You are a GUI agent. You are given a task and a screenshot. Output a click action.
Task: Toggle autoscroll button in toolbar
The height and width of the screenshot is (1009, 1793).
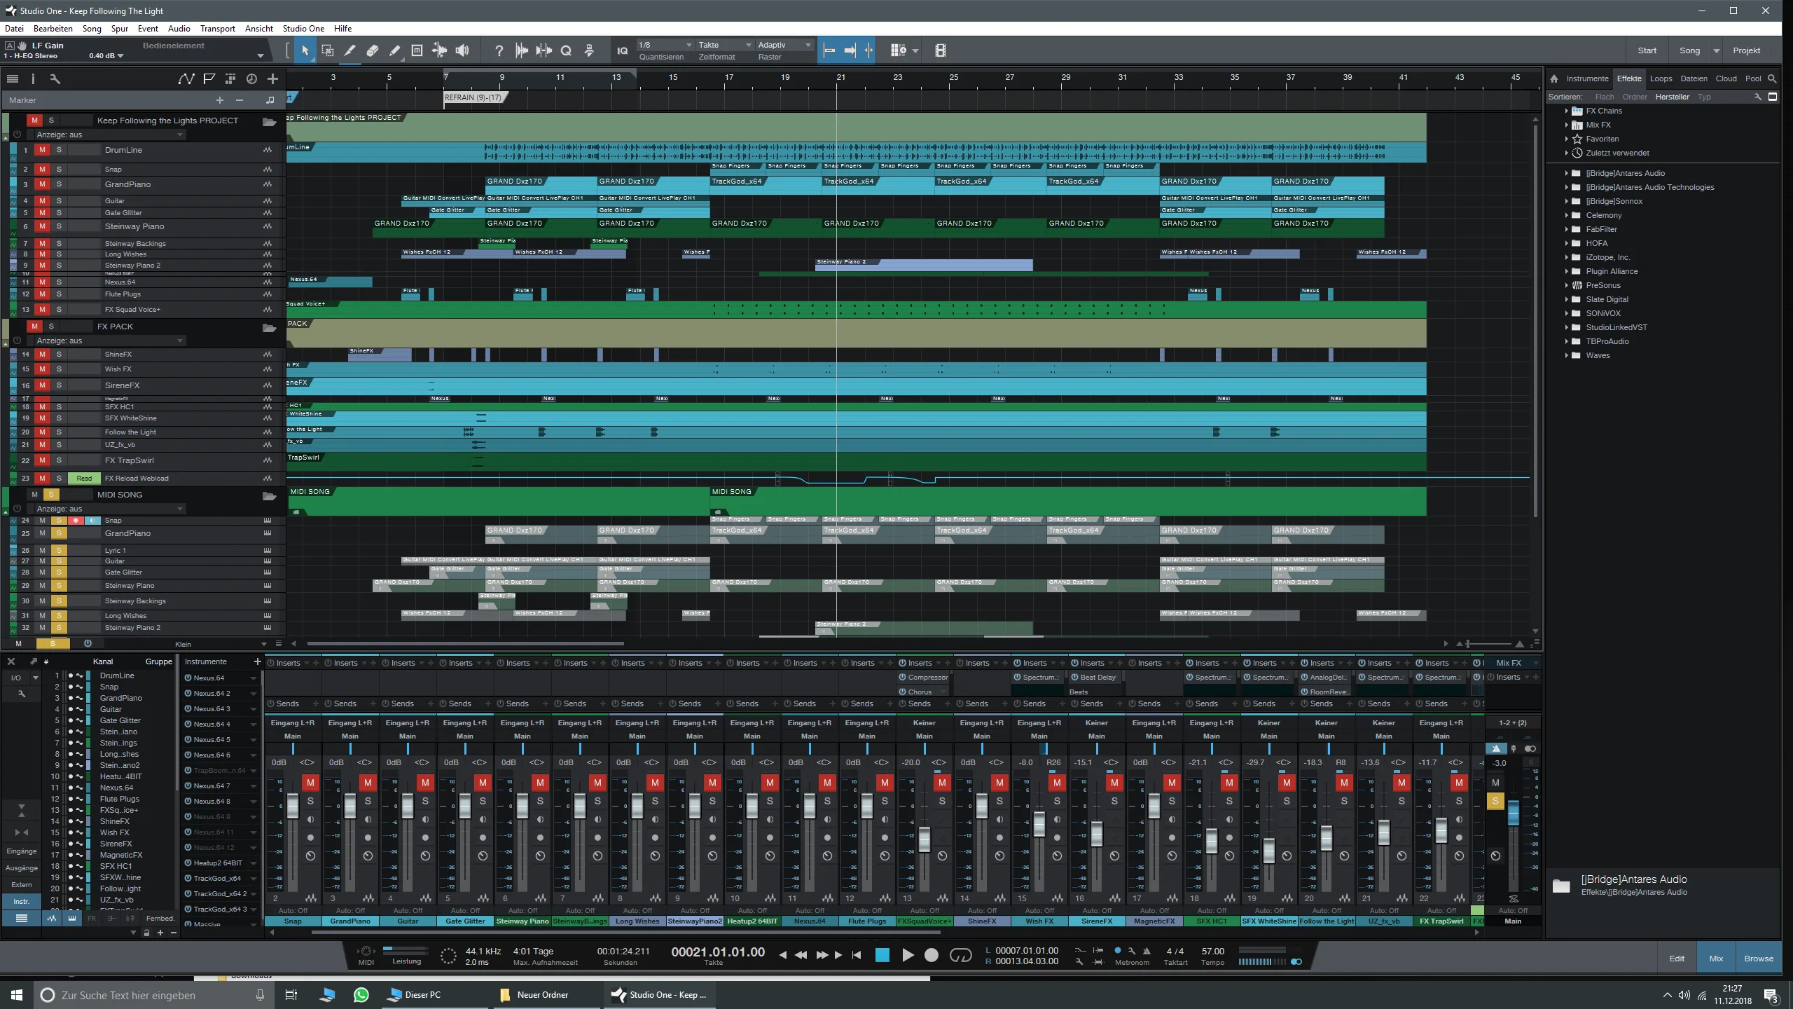pos(850,50)
